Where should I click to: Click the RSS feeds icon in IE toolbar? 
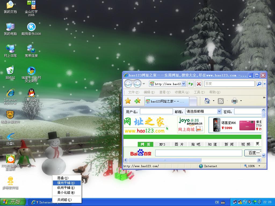pos(221,101)
